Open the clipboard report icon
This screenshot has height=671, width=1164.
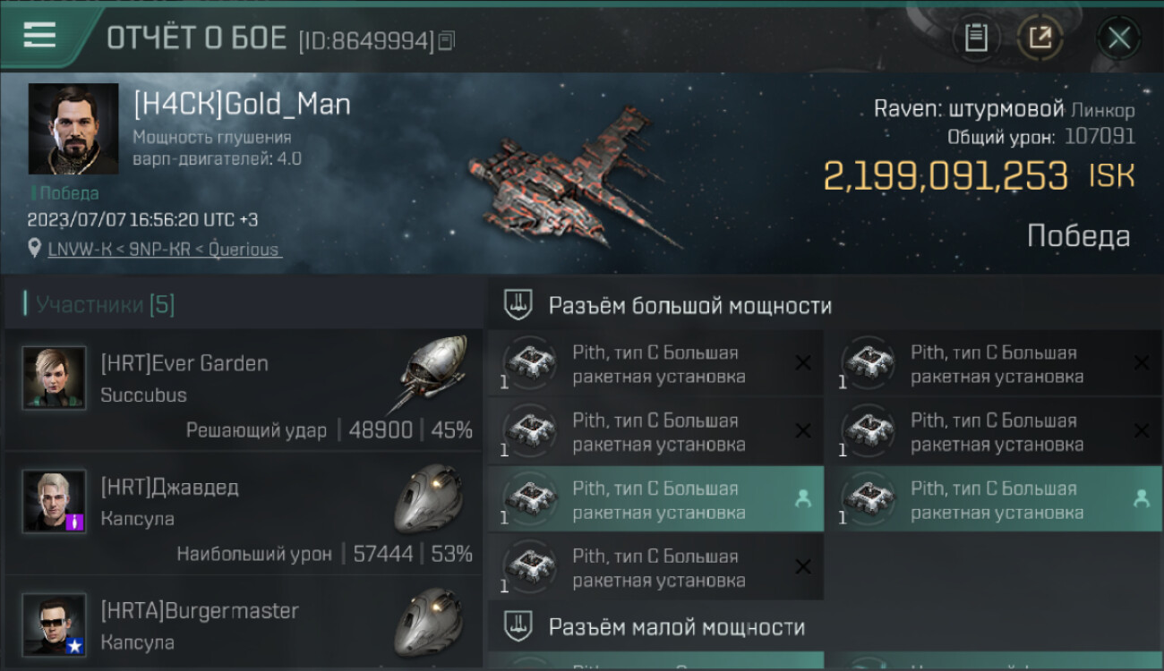976,38
